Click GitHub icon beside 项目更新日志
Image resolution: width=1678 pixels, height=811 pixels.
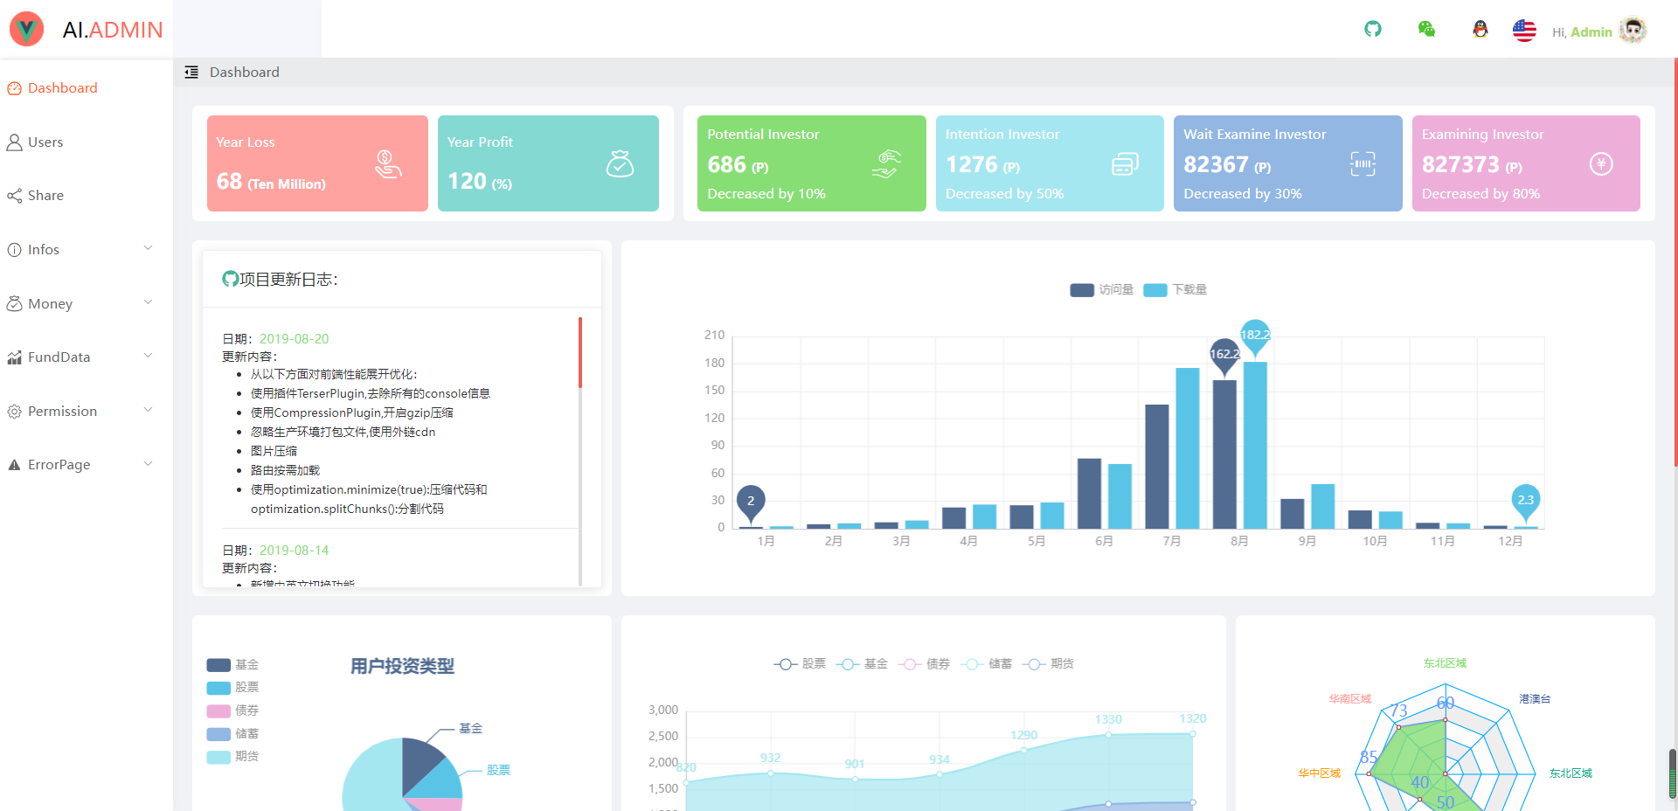[x=231, y=279]
